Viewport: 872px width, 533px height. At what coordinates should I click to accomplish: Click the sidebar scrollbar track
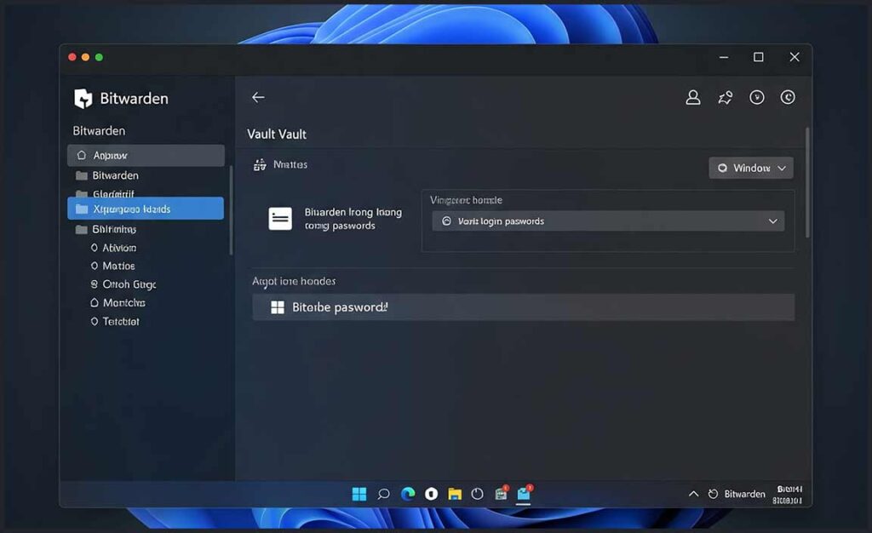231,204
